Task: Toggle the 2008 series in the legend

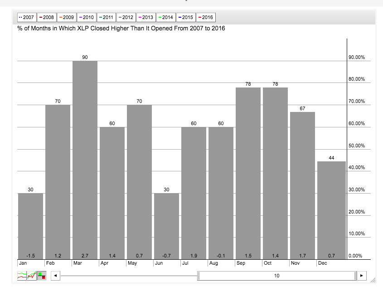Action: (47, 17)
